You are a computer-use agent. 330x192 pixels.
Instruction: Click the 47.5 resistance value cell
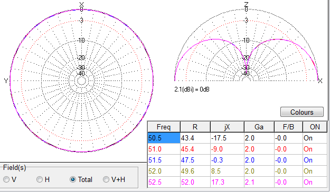[195, 160]
